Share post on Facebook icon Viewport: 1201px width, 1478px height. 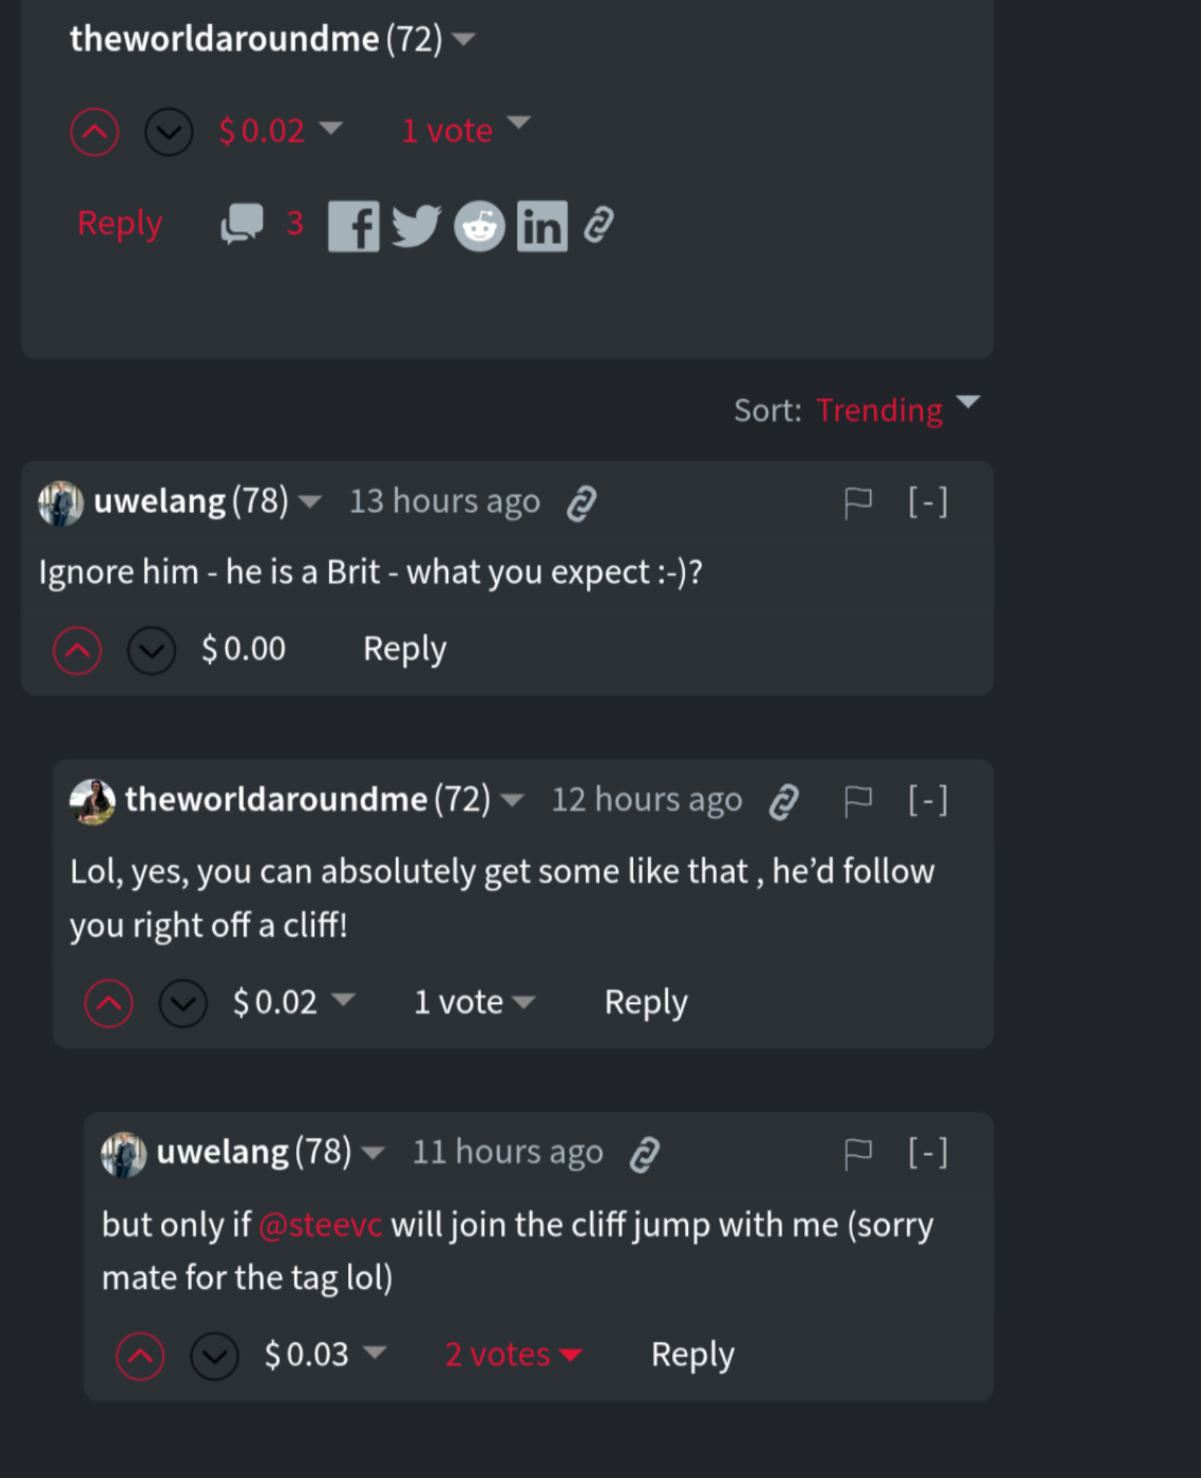point(354,226)
